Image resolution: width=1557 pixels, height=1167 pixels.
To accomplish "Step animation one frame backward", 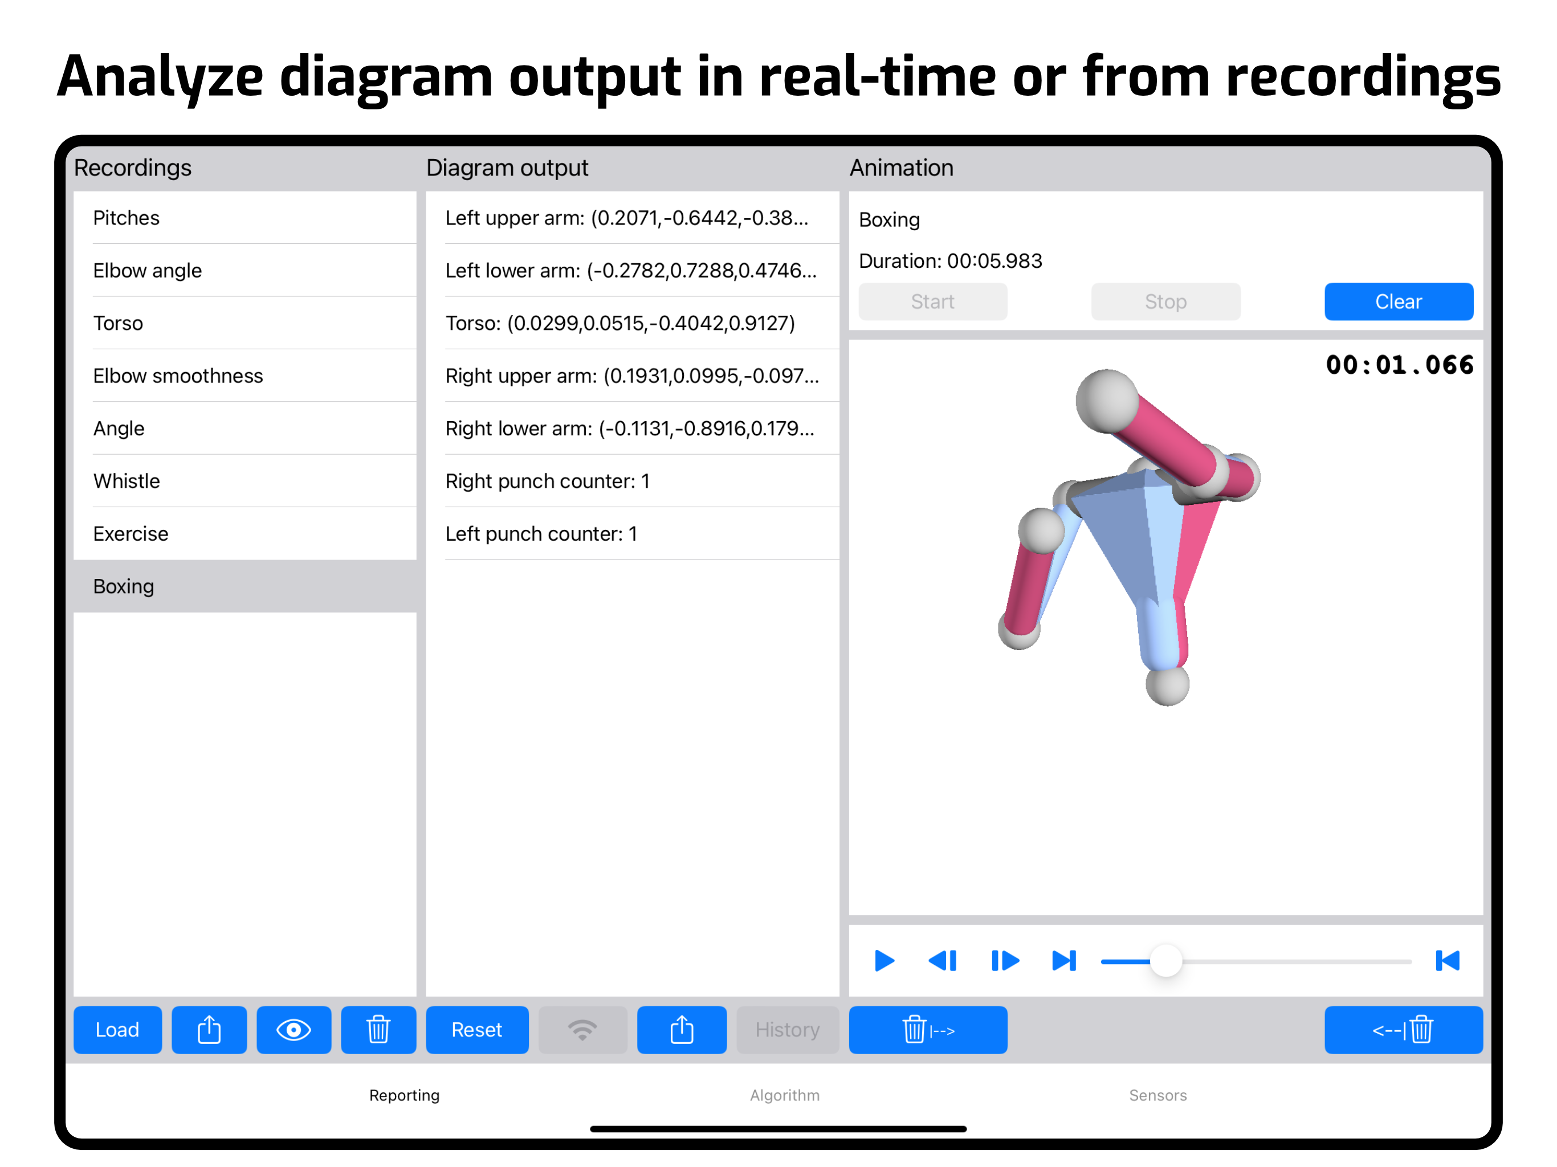I will point(943,961).
